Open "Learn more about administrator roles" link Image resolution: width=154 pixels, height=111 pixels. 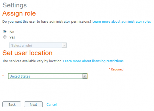click(122, 21)
